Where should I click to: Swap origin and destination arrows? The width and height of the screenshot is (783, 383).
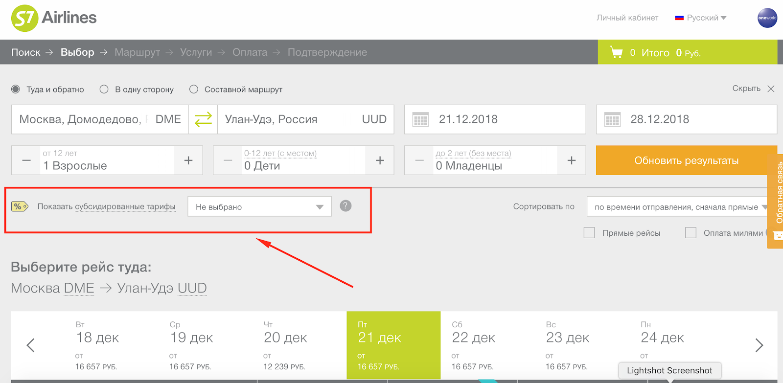tap(203, 119)
